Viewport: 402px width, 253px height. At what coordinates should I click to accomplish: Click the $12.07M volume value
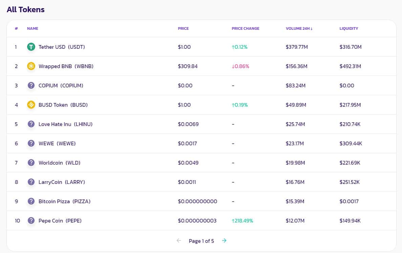tap(295, 221)
